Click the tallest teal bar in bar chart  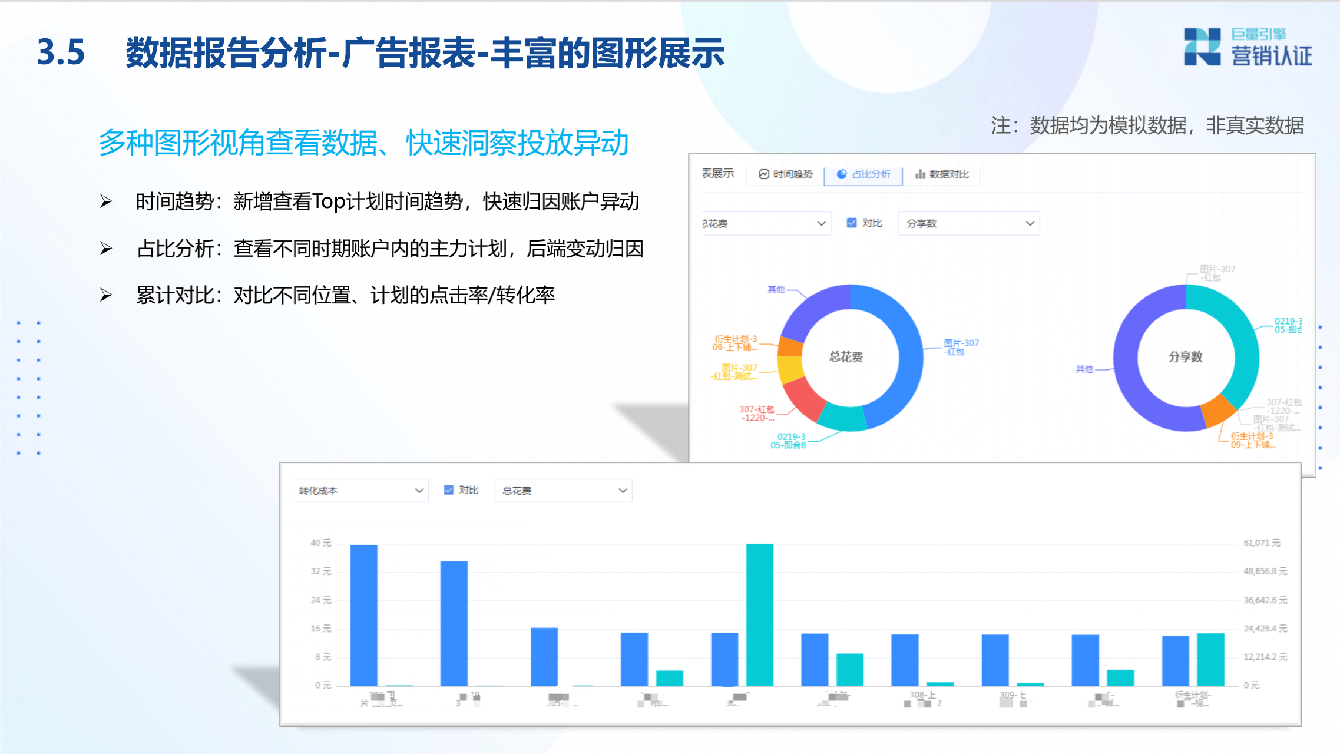pyautogui.click(x=759, y=615)
